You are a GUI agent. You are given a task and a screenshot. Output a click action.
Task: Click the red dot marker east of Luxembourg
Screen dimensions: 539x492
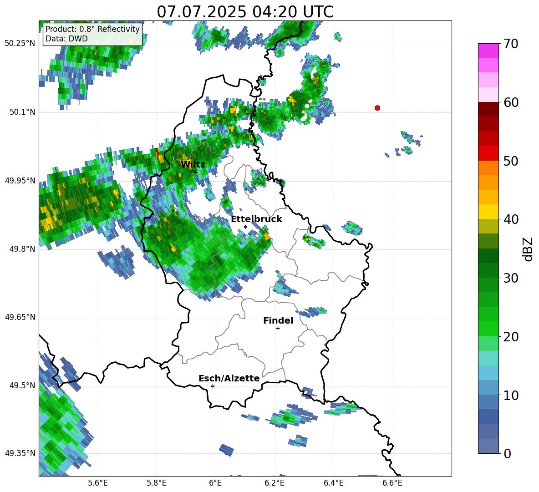point(377,108)
